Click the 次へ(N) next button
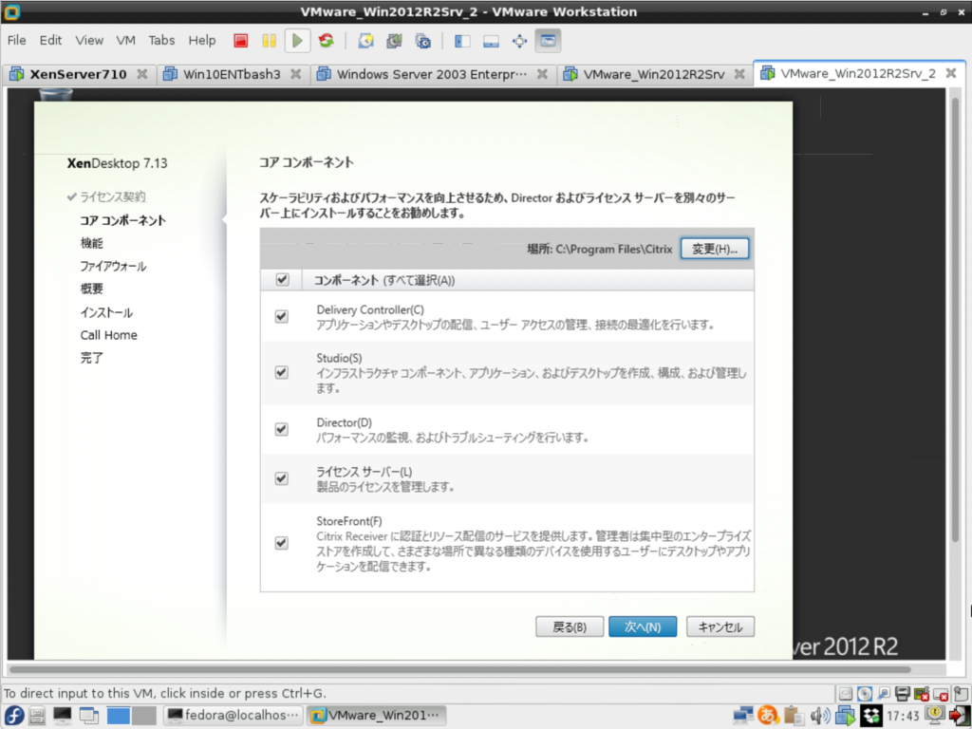The image size is (972, 729). pos(643,626)
